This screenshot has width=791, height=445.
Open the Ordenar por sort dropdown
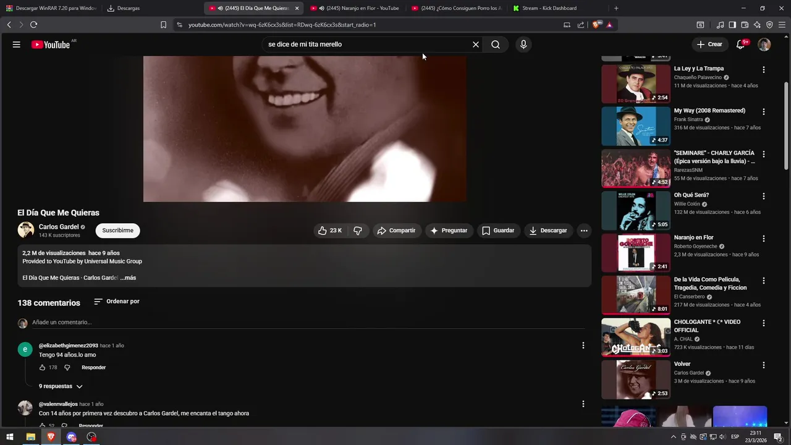pyautogui.click(x=117, y=302)
